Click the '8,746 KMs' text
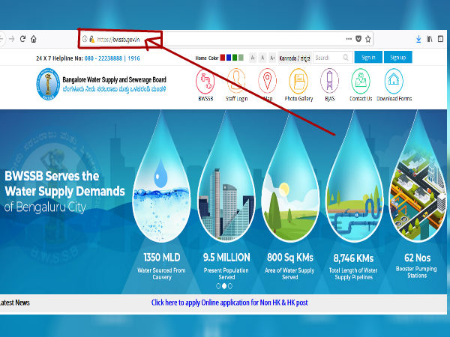The height and width of the screenshot is (337, 450). coord(353,258)
